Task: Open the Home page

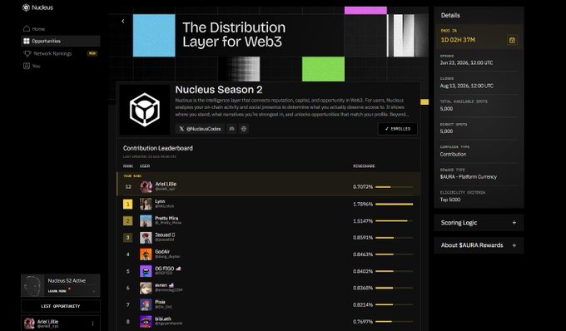Action: coord(61,29)
